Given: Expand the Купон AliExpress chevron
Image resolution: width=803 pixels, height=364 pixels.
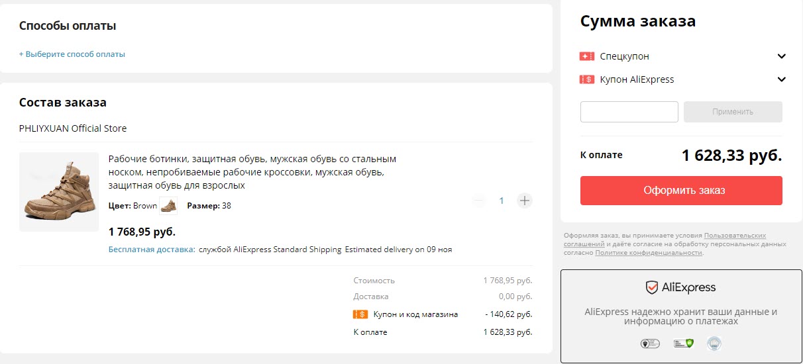Looking at the screenshot, I should pyautogui.click(x=782, y=79).
